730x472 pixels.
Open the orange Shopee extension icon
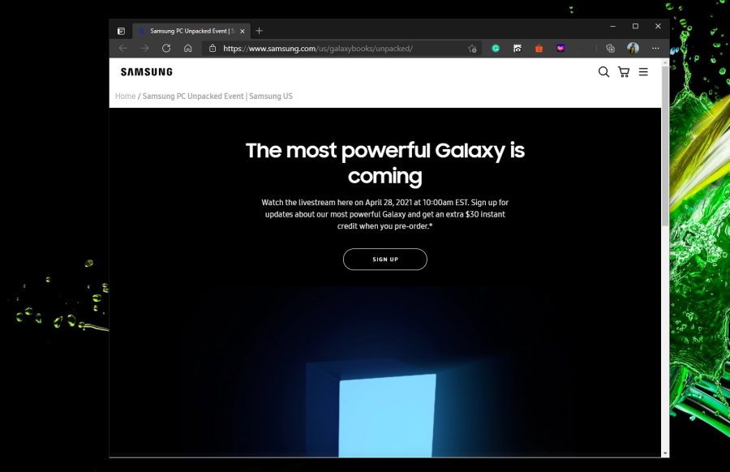tap(539, 49)
